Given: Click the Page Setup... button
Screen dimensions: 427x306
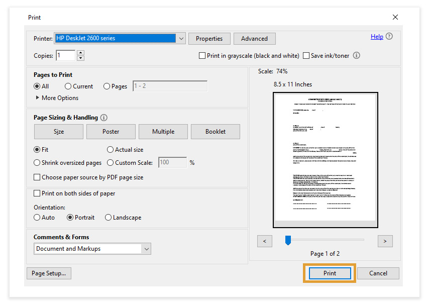Looking at the screenshot, I should (49, 273).
